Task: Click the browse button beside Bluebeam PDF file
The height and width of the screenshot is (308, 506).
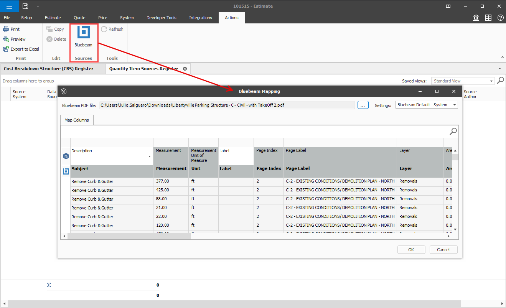Action: pos(363,105)
